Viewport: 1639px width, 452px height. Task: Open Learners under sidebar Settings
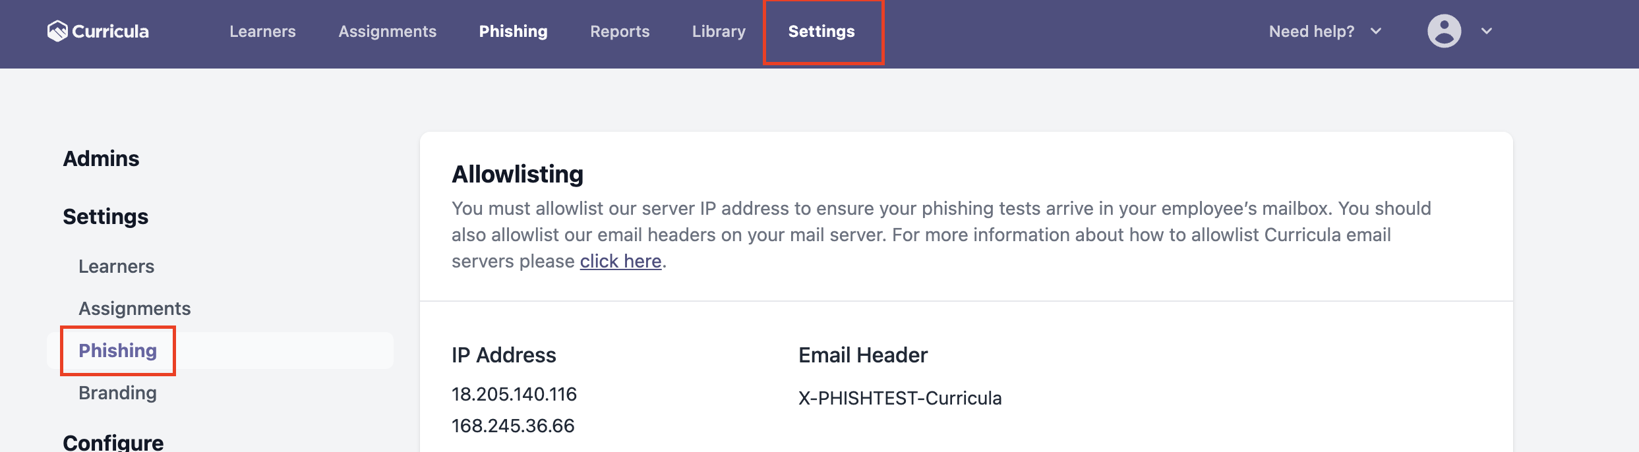(116, 266)
